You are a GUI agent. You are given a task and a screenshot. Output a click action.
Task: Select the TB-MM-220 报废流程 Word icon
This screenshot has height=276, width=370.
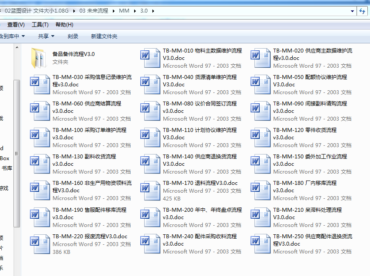[40, 244]
